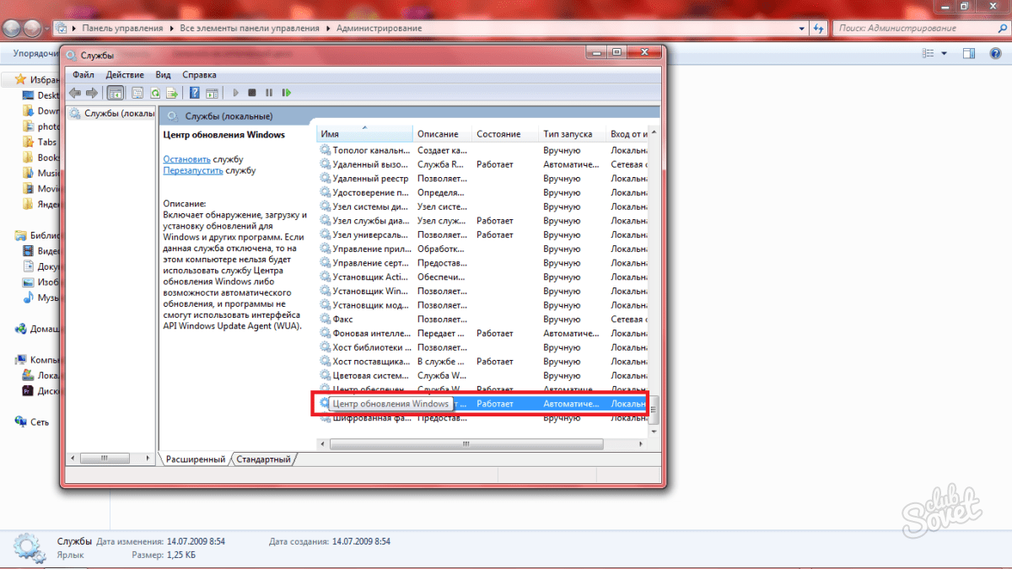Restart the service with the green restart icon
This screenshot has height=569, width=1012.
287,93
